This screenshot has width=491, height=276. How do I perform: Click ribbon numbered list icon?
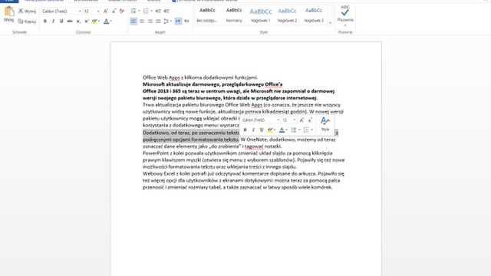[146, 11]
